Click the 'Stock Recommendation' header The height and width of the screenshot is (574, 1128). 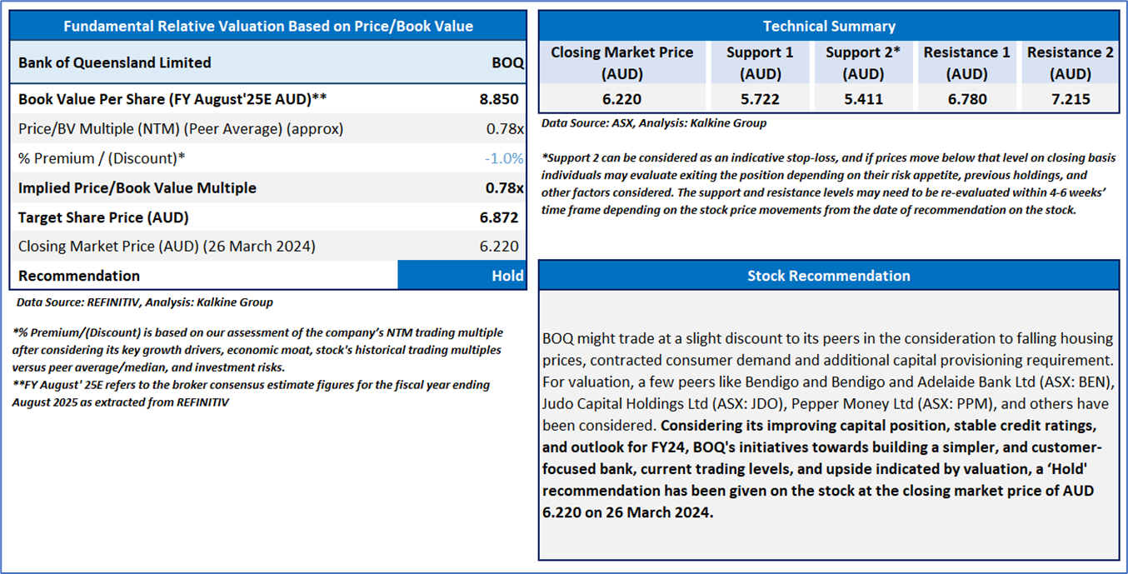point(829,275)
